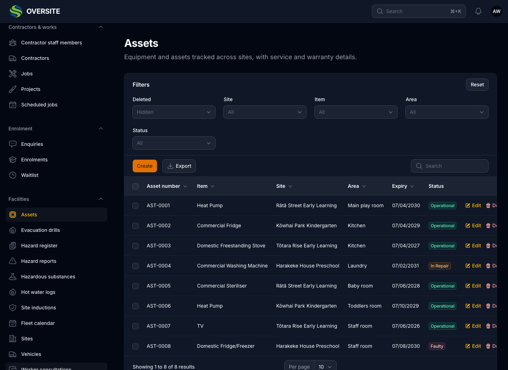Delete the AST-0005 Commercial Steriliser
The height and width of the screenshot is (370, 508).
click(491, 286)
